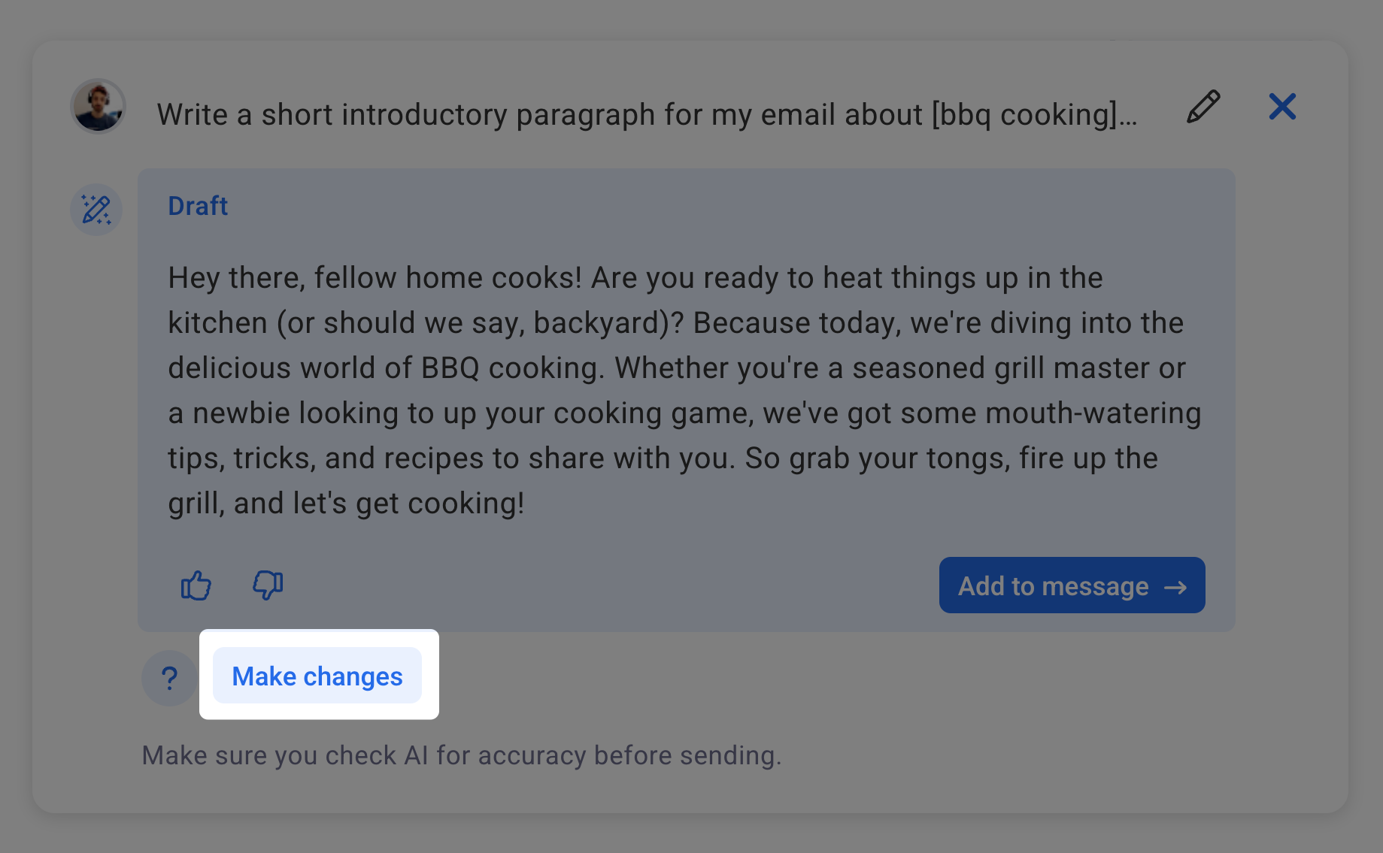Click the sparkle pencil Help me write icon
1383x853 pixels.
click(96, 210)
